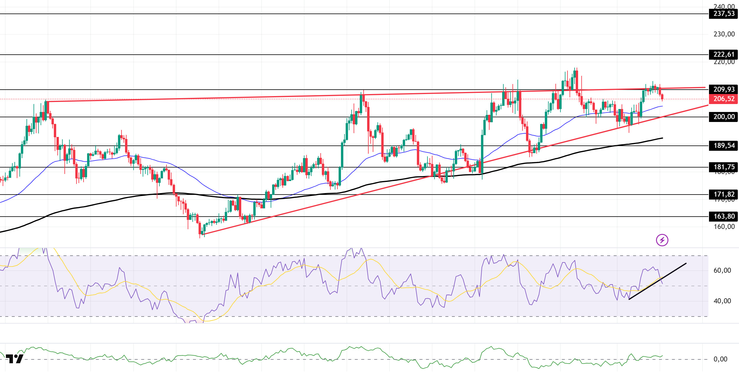Image resolution: width=739 pixels, height=375 pixels.
Task: Click the TradingView logo in the corner
Action: pos(14,359)
